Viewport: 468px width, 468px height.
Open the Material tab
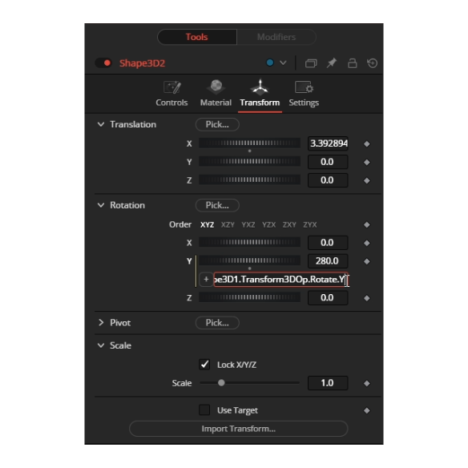[x=216, y=94]
